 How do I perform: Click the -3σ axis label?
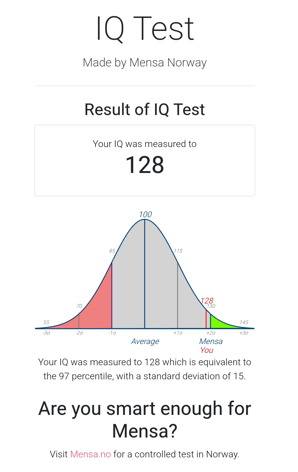tap(46, 333)
